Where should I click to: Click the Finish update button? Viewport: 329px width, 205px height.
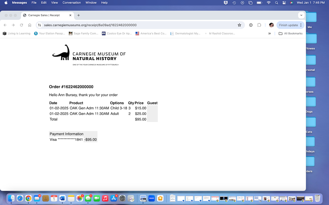(288, 25)
